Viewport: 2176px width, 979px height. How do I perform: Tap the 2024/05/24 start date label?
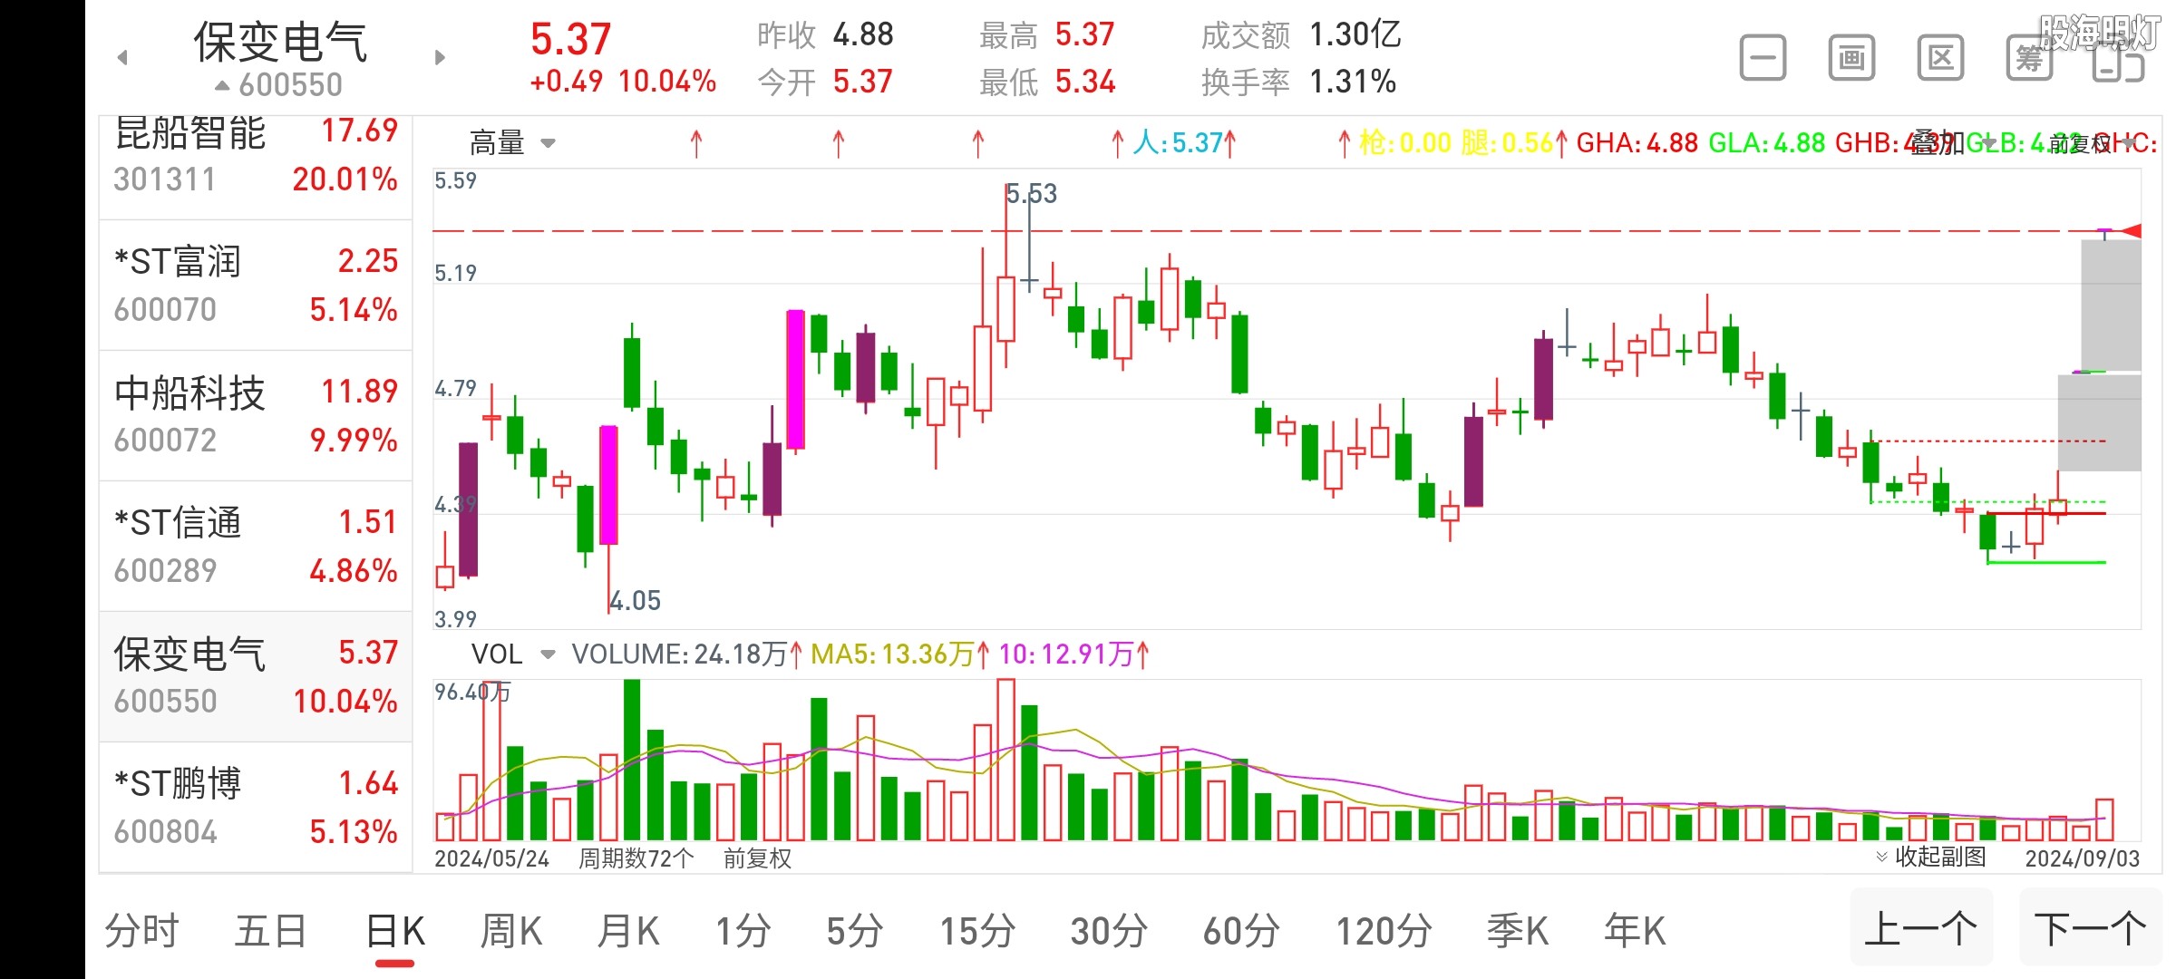(x=491, y=858)
